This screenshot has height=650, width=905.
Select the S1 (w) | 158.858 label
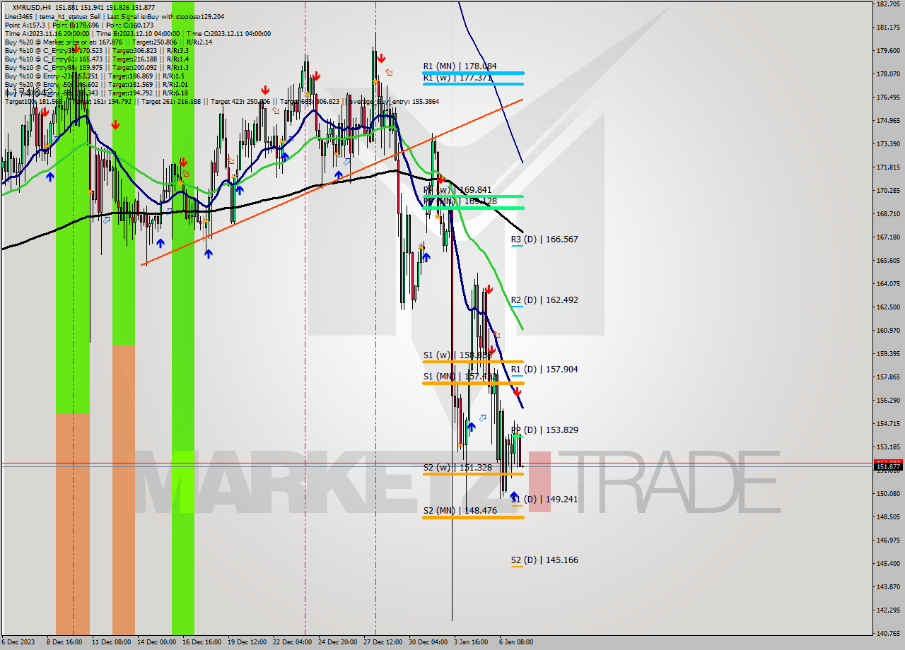pyautogui.click(x=457, y=355)
